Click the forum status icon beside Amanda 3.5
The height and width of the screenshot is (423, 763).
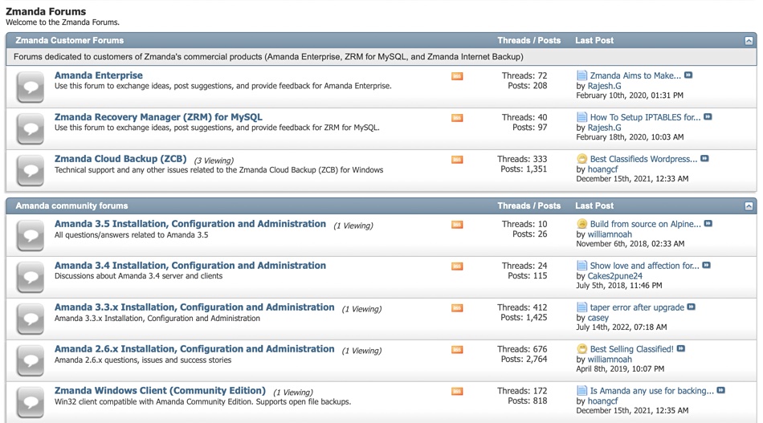point(31,235)
